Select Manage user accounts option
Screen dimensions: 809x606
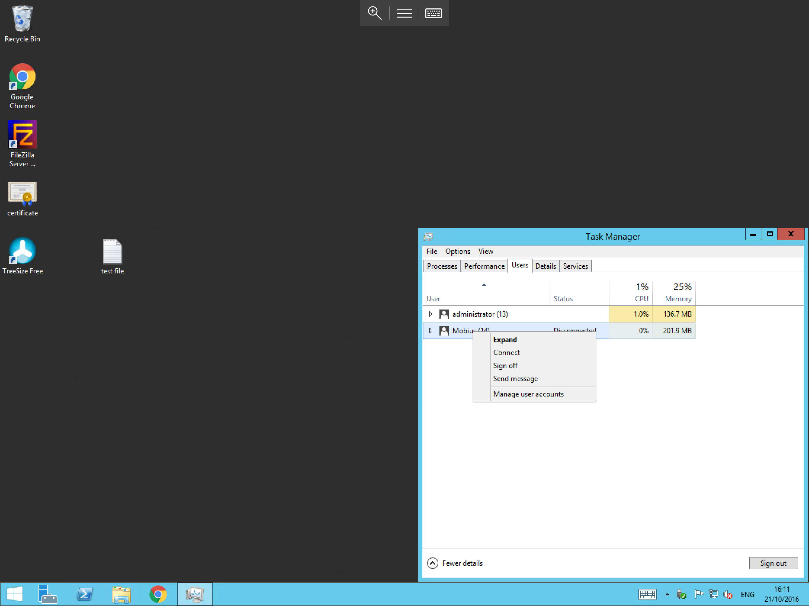coord(529,393)
